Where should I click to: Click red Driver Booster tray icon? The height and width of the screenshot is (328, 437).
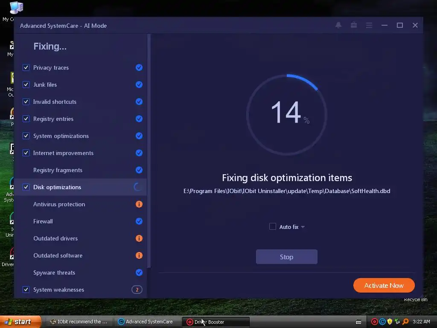point(375,322)
